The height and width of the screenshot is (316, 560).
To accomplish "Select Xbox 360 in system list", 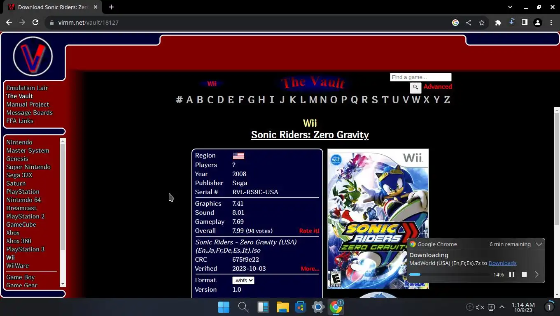I will click(x=19, y=241).
